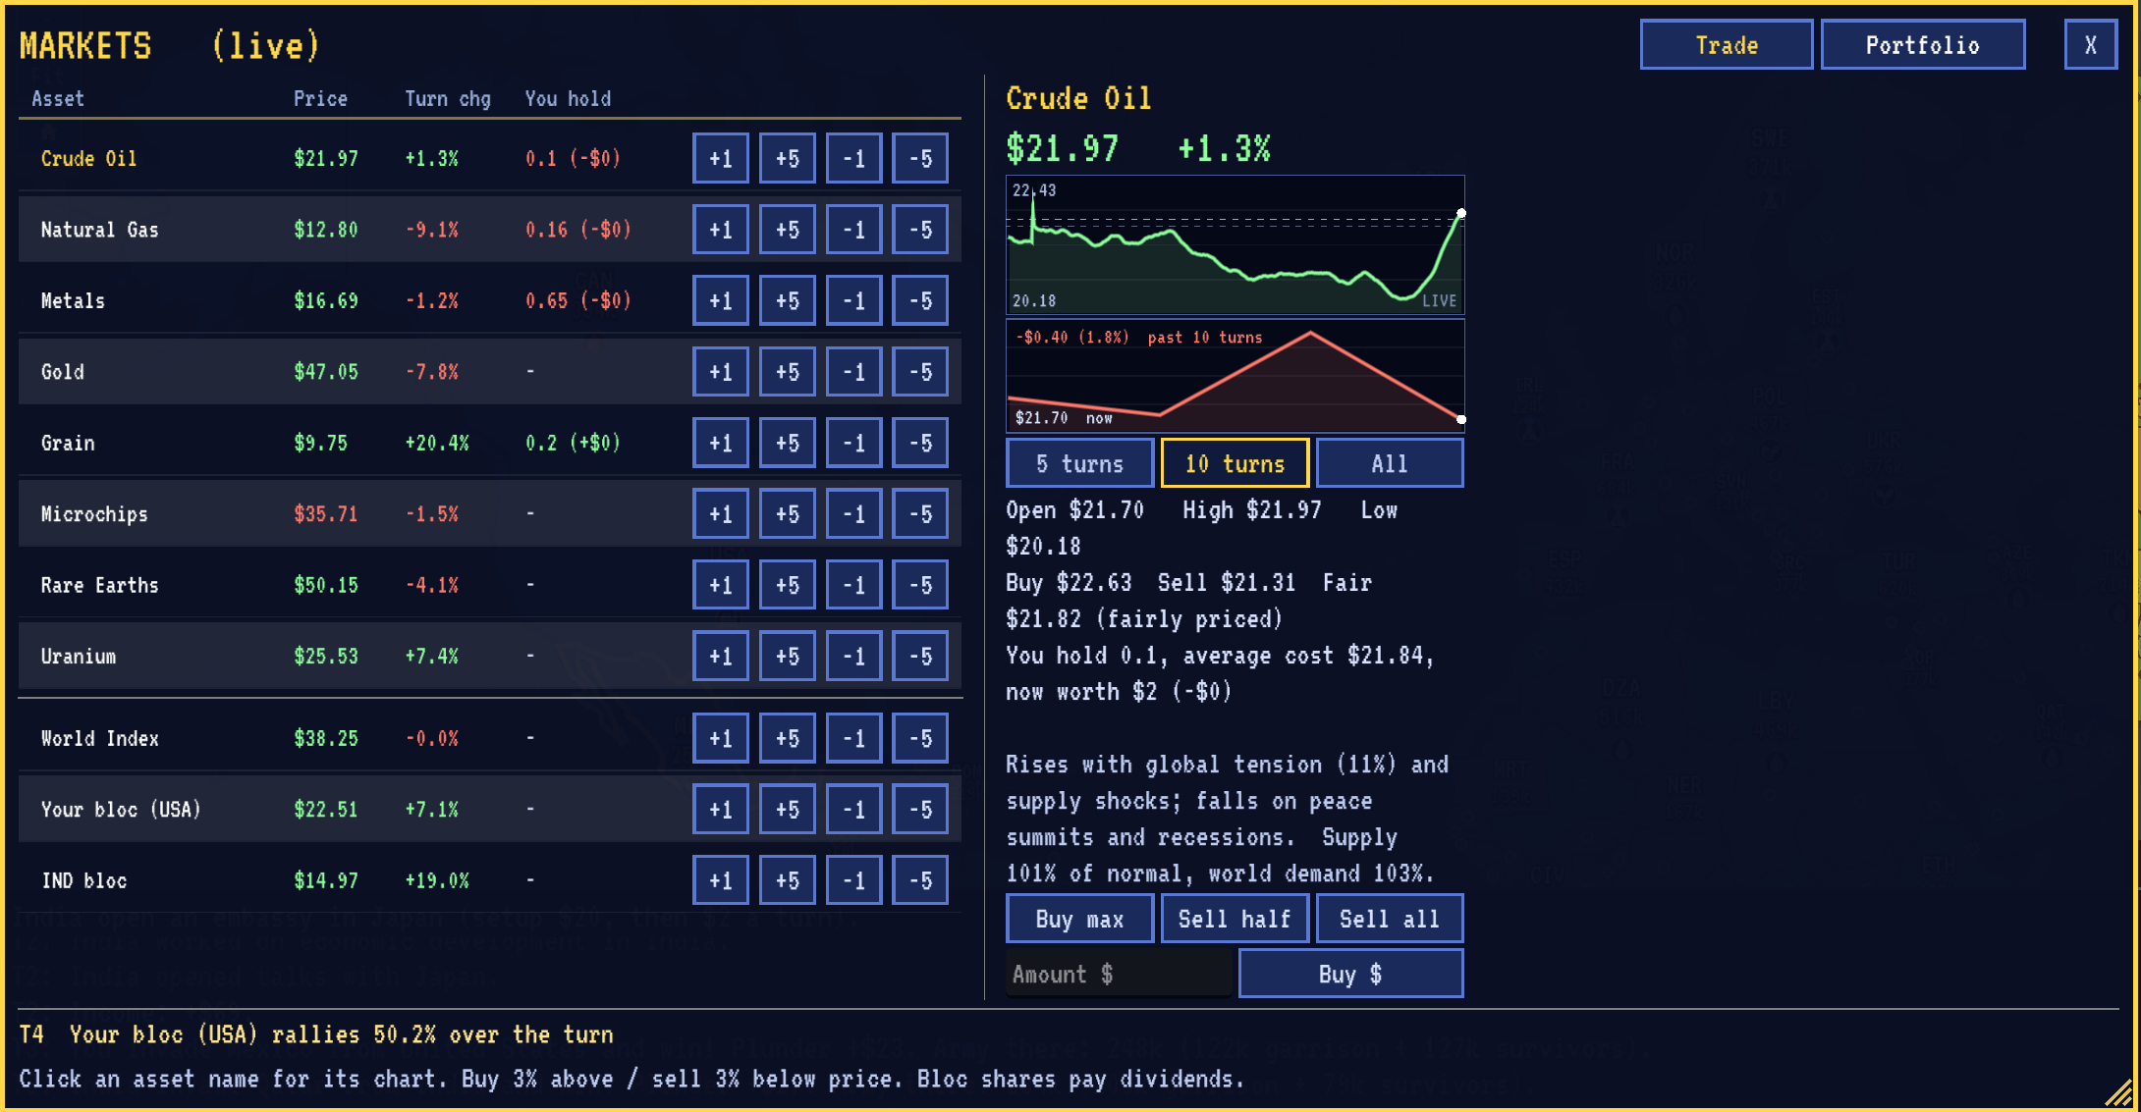Buy +5 units of Natural Gas

pyautogui.click(x=787, y=230)
